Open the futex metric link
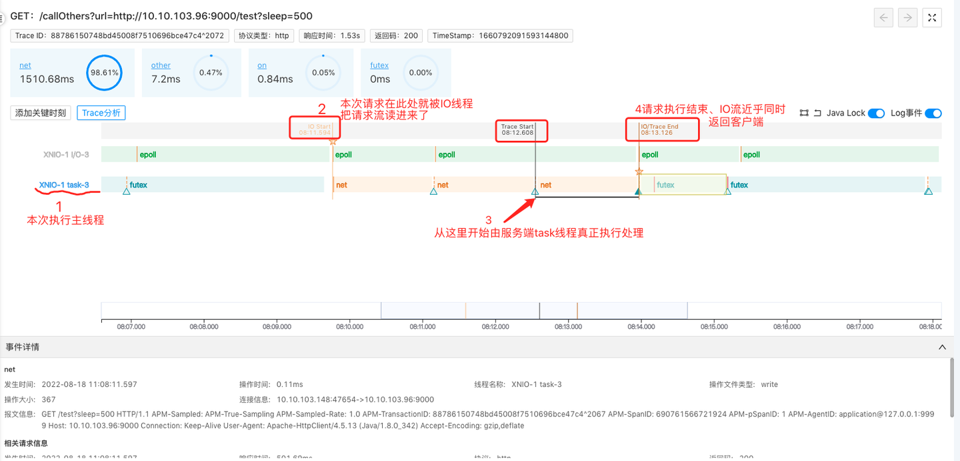Image resolution: width=960 pixels, height=461 pixels. click(x=379, y=65)
